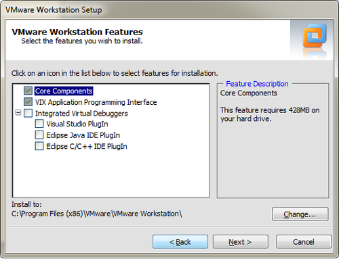Check the Eclipse C/C++ IDE PlugIn box

coord(39,146)
